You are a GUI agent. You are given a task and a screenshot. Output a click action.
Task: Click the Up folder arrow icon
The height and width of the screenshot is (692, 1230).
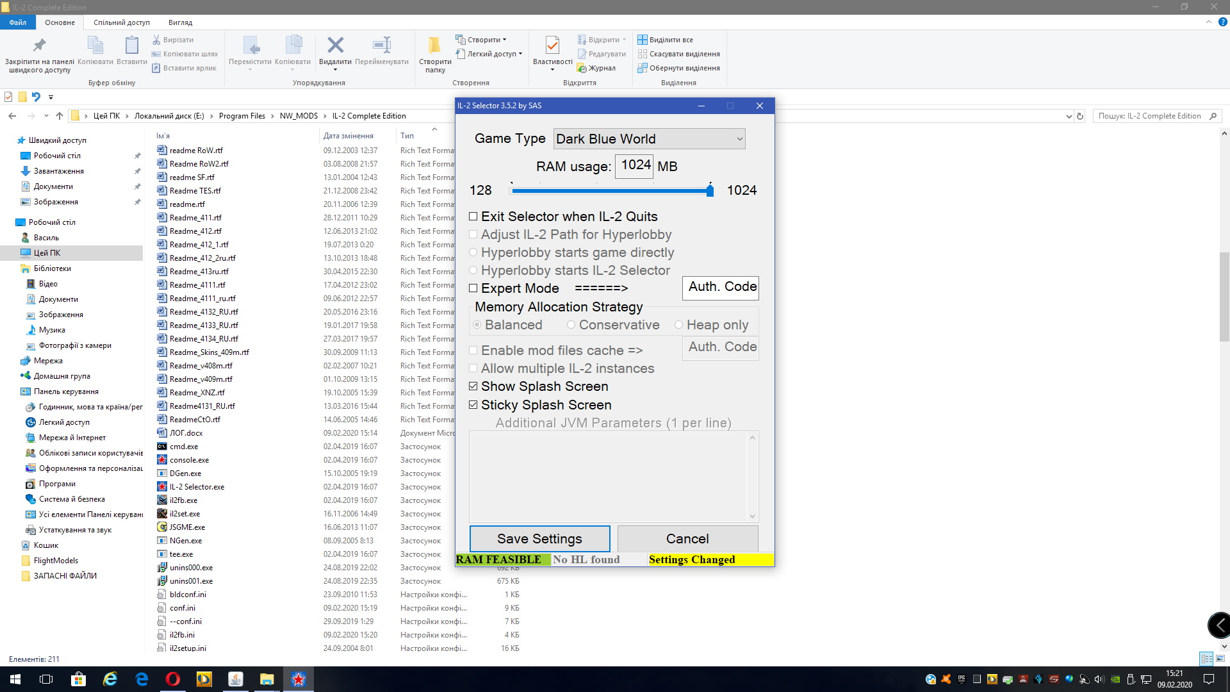[60, 116]
